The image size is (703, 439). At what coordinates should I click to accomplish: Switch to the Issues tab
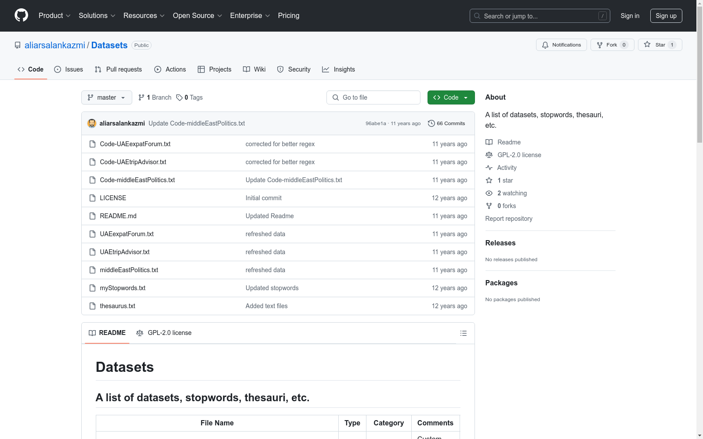(69, 69)
